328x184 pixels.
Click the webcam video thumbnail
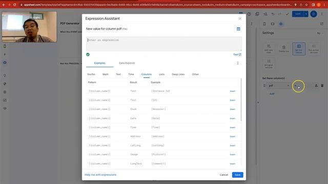point(29,27)
